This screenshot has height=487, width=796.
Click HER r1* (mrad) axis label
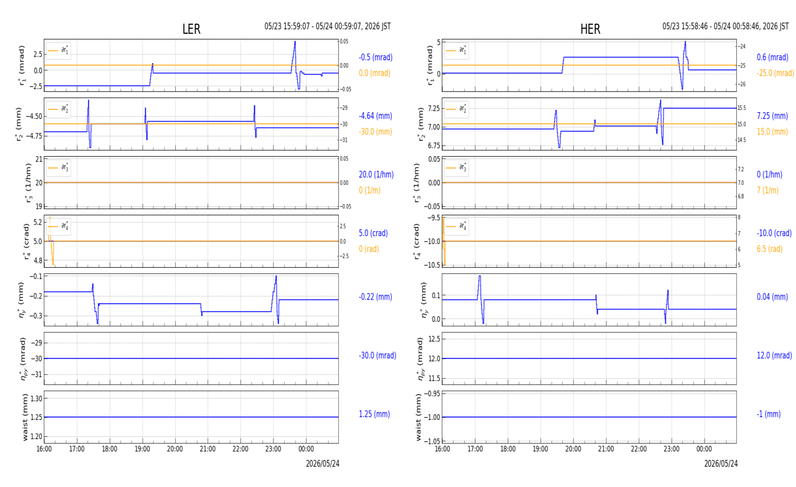(x=430, y=65)
